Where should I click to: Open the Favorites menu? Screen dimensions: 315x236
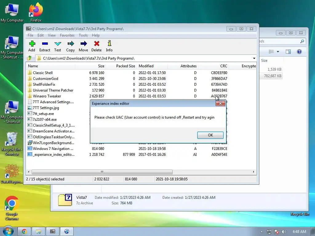[x=67, y=35]
